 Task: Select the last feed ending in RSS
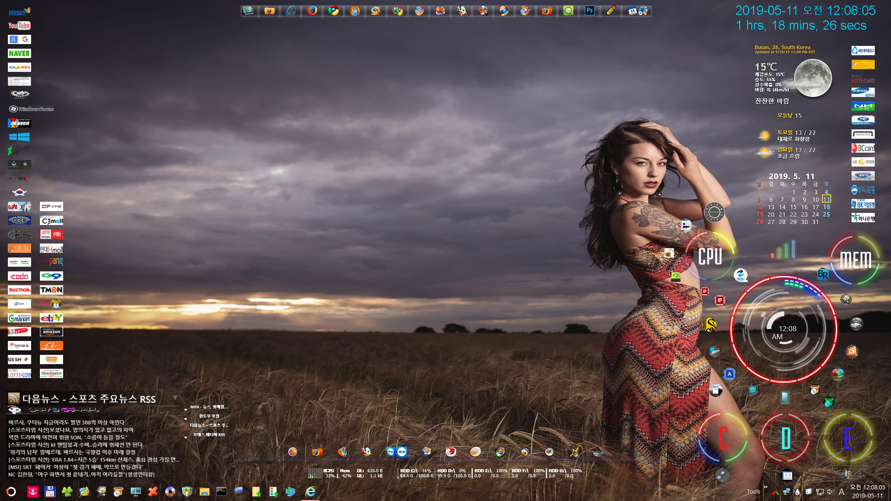pyautogui.click(x=209, y=435)
